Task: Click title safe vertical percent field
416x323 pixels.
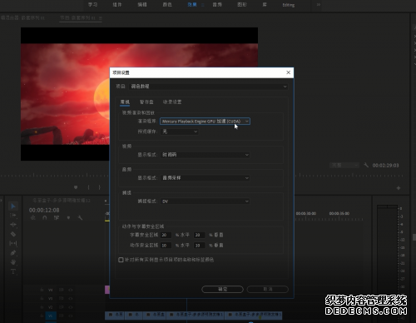Action: (199, 235)
